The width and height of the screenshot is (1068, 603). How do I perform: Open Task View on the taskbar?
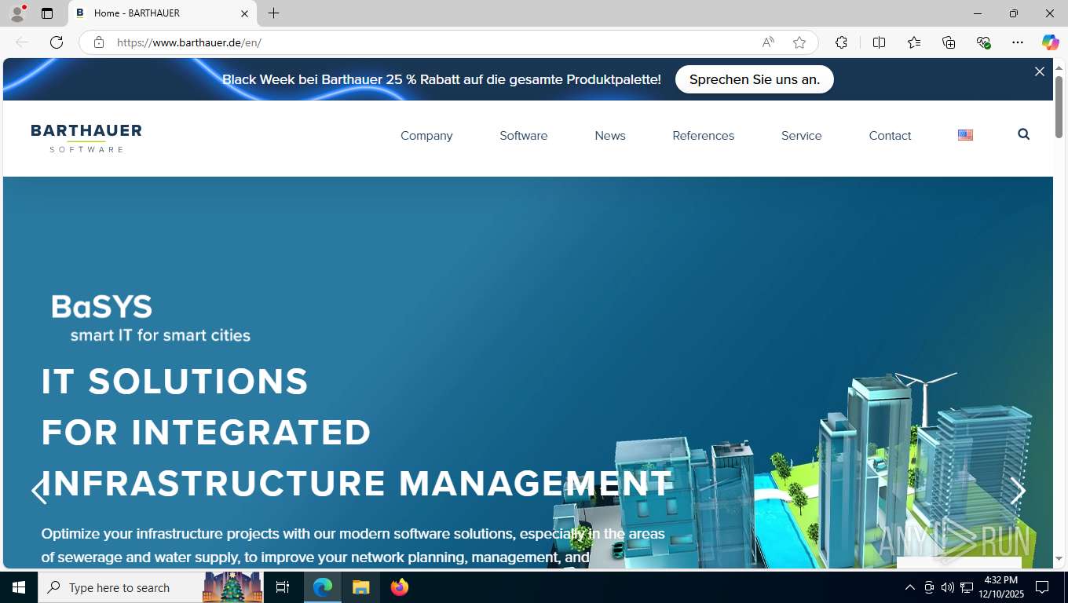(283, 587)
